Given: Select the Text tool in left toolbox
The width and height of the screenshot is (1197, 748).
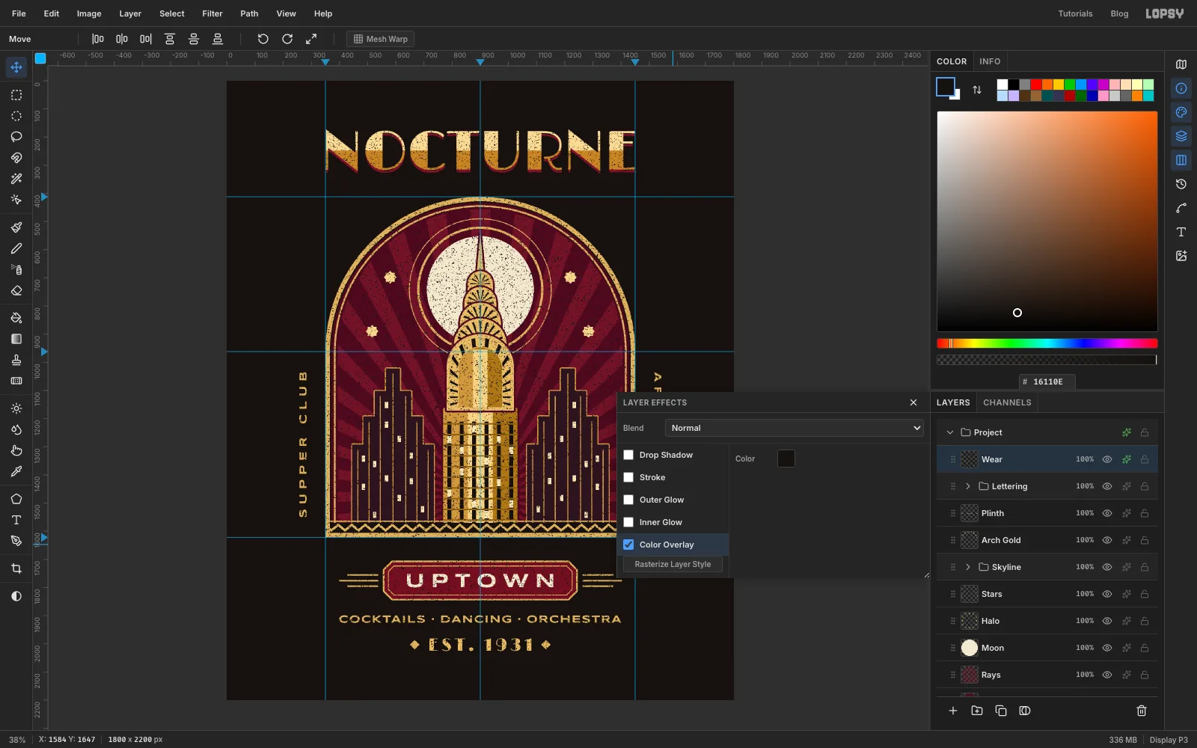Looking at the screenshot, I should [16, 520].
